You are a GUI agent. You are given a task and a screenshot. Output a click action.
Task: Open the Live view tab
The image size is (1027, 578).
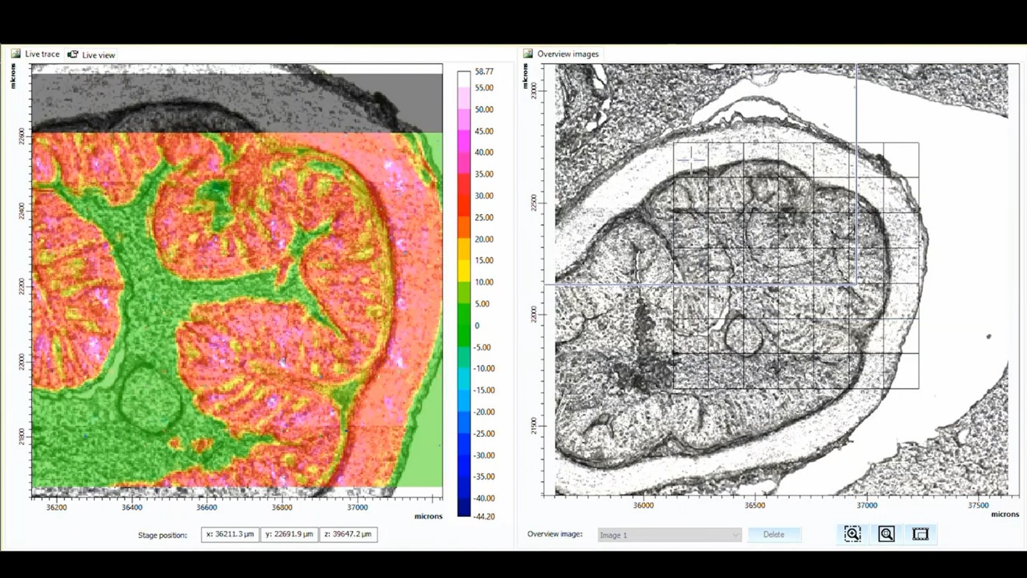98,55
